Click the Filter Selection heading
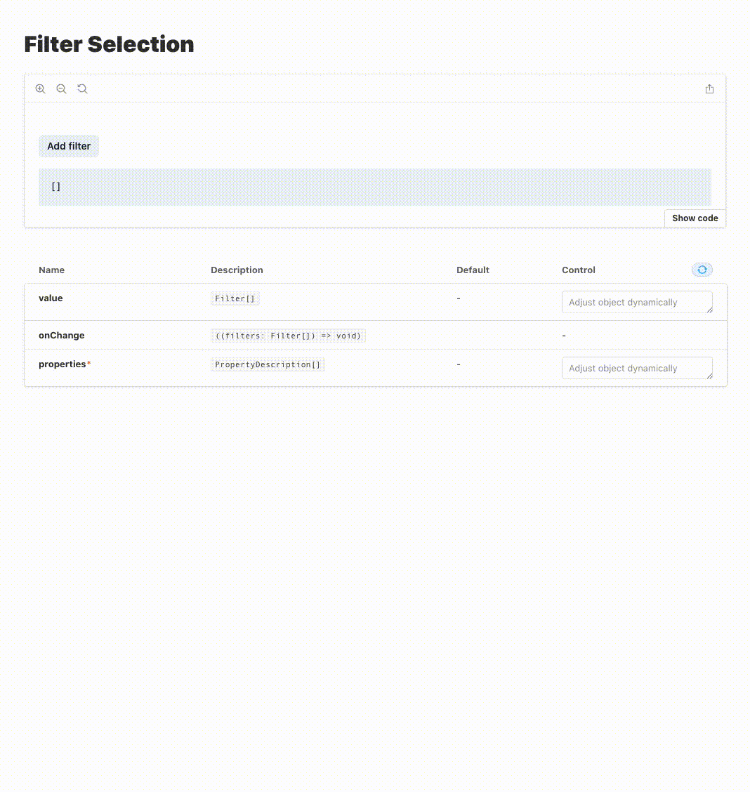Image resolution: width=750 pixels, height=792 pixels. (x=109, y=44)
